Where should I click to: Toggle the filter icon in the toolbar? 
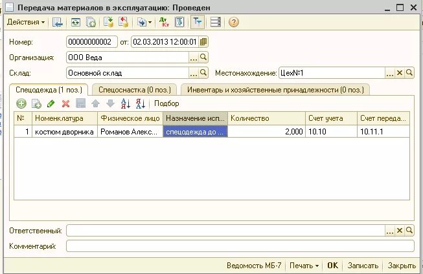(197, 22)
